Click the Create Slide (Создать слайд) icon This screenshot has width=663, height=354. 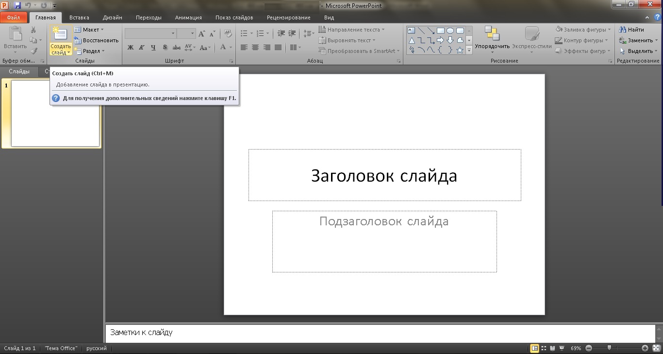61,34
